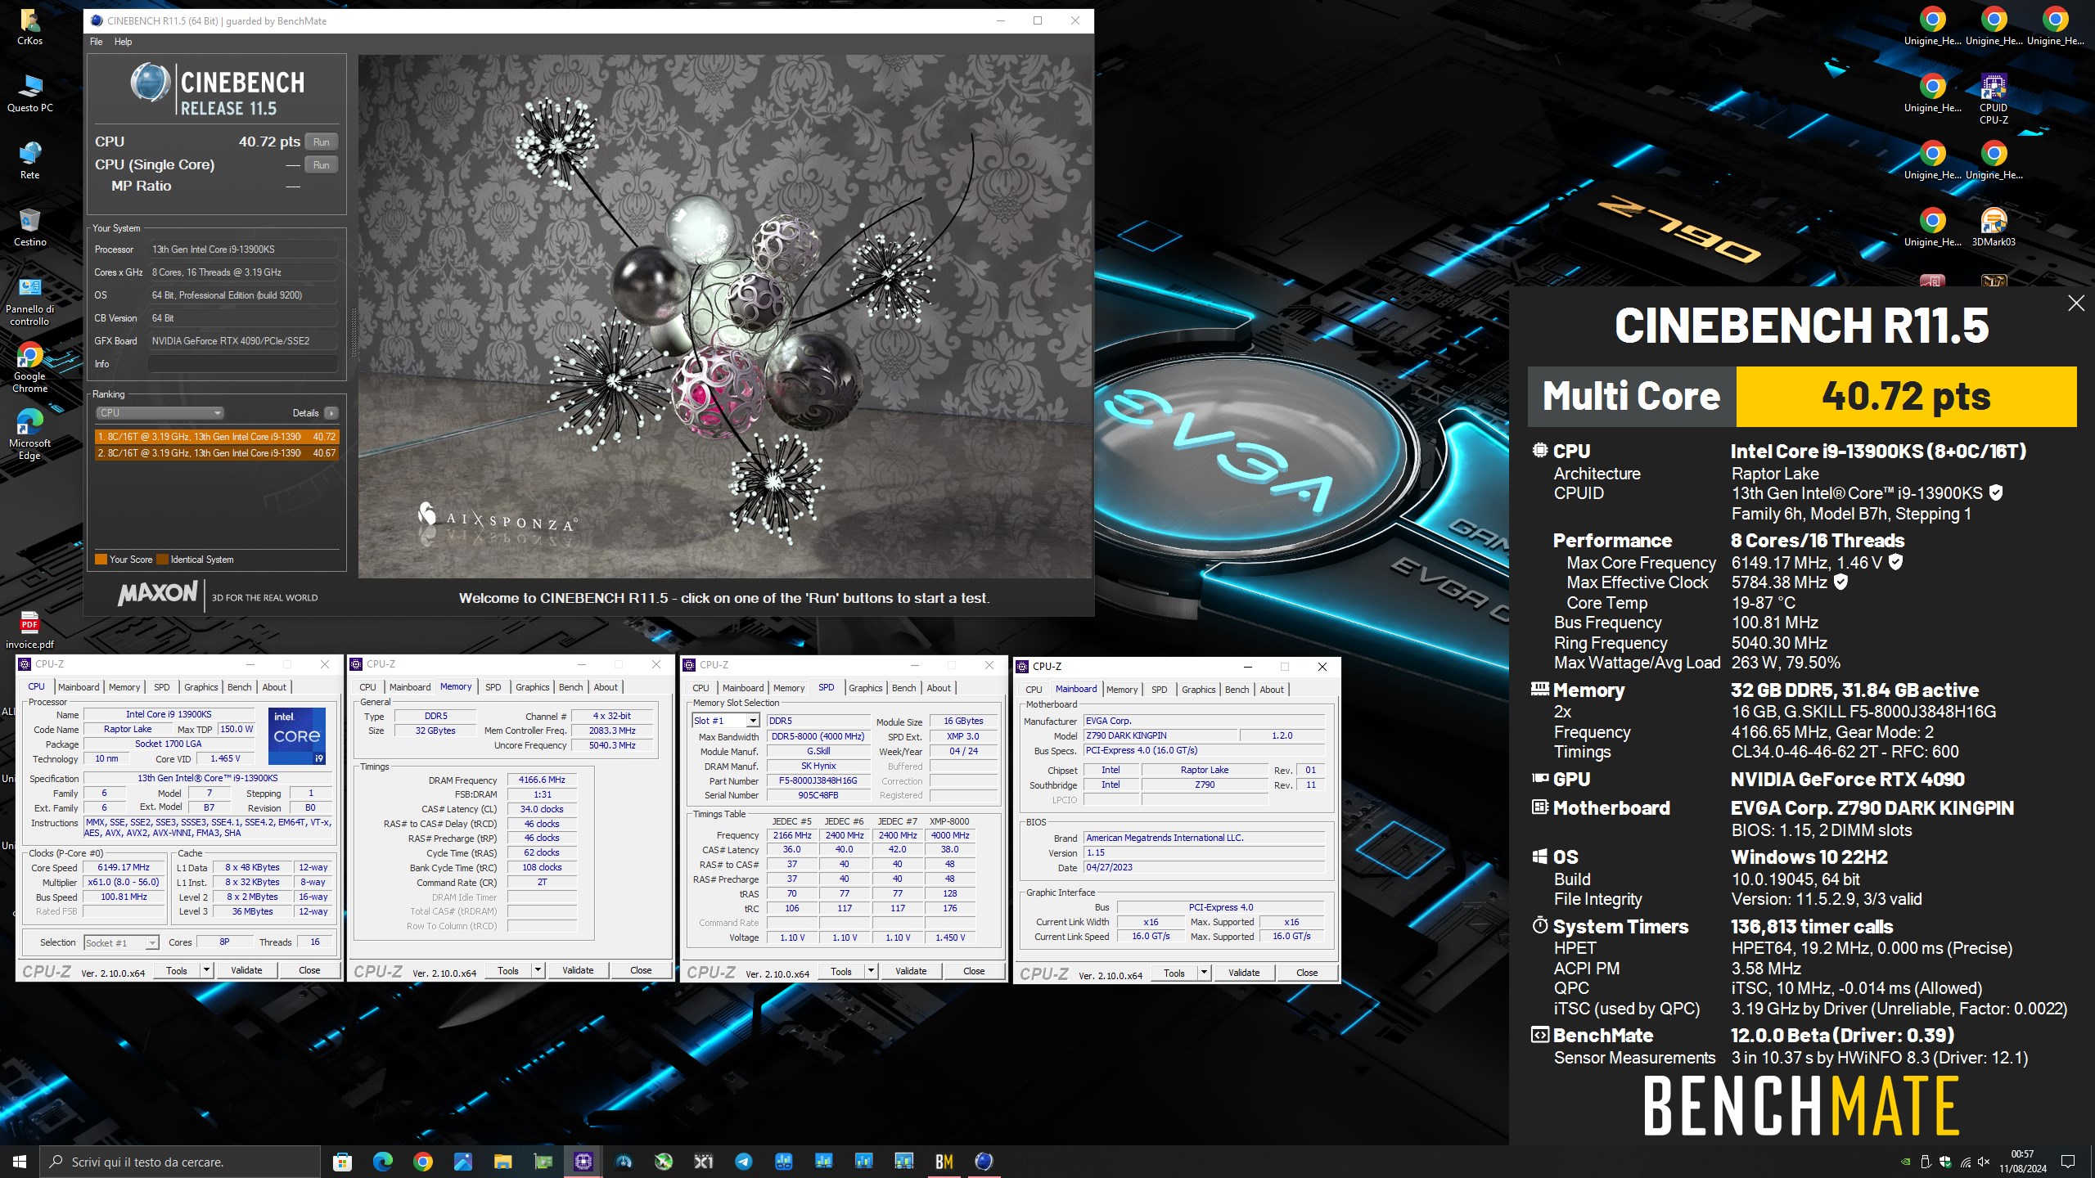Open Edge from the taskbar

pos(382,1162)
